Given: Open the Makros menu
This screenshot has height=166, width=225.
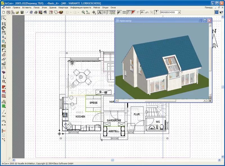Looking at the screenshot, I should (96, 8).
